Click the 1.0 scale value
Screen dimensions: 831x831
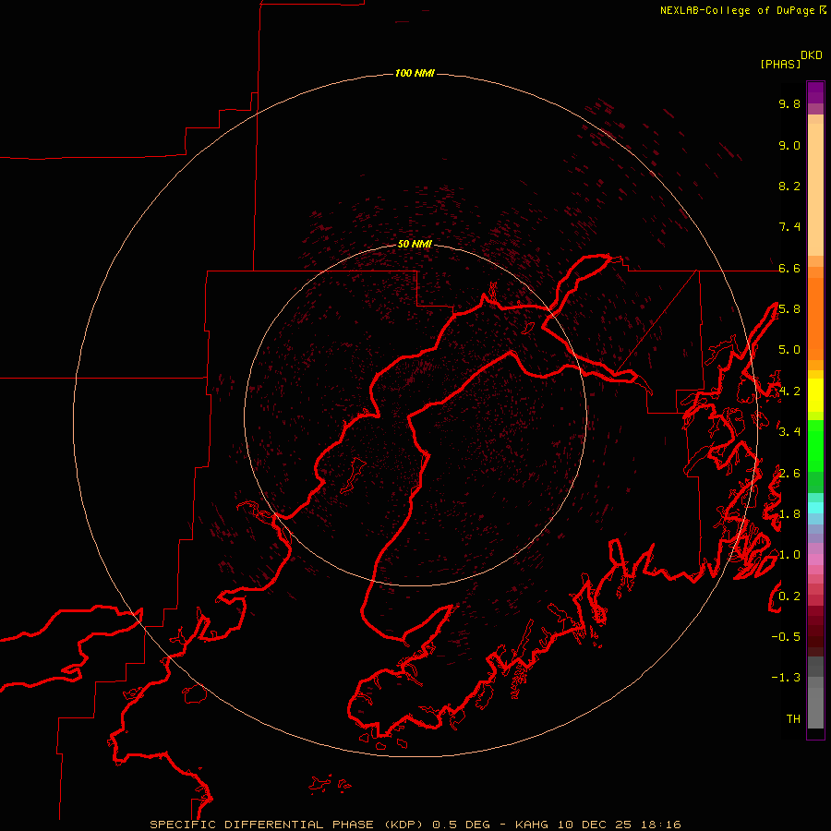789,555
